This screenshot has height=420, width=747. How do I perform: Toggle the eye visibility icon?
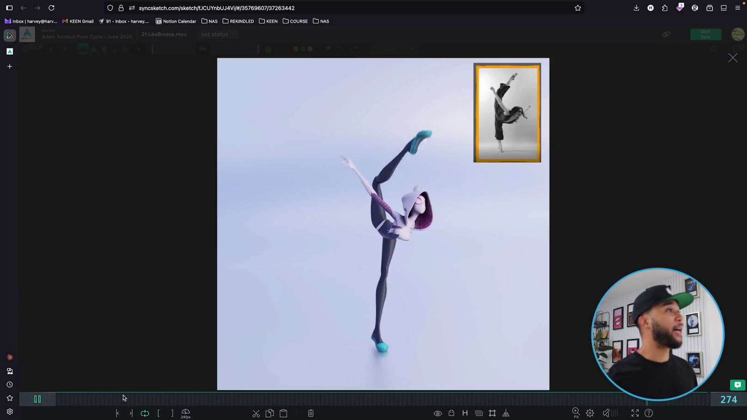tap(437, 414)
